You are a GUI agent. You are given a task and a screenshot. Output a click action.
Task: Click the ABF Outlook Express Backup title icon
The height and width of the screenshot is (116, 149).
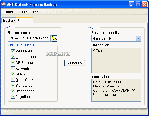4,4
